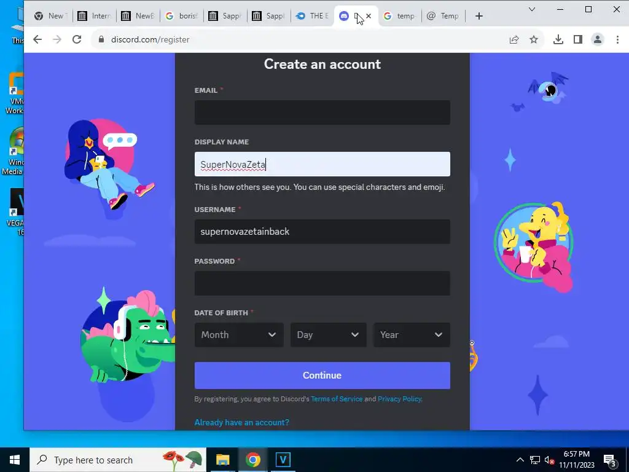
Task: Click the browser forward arrow
Action: click(57, 39)
